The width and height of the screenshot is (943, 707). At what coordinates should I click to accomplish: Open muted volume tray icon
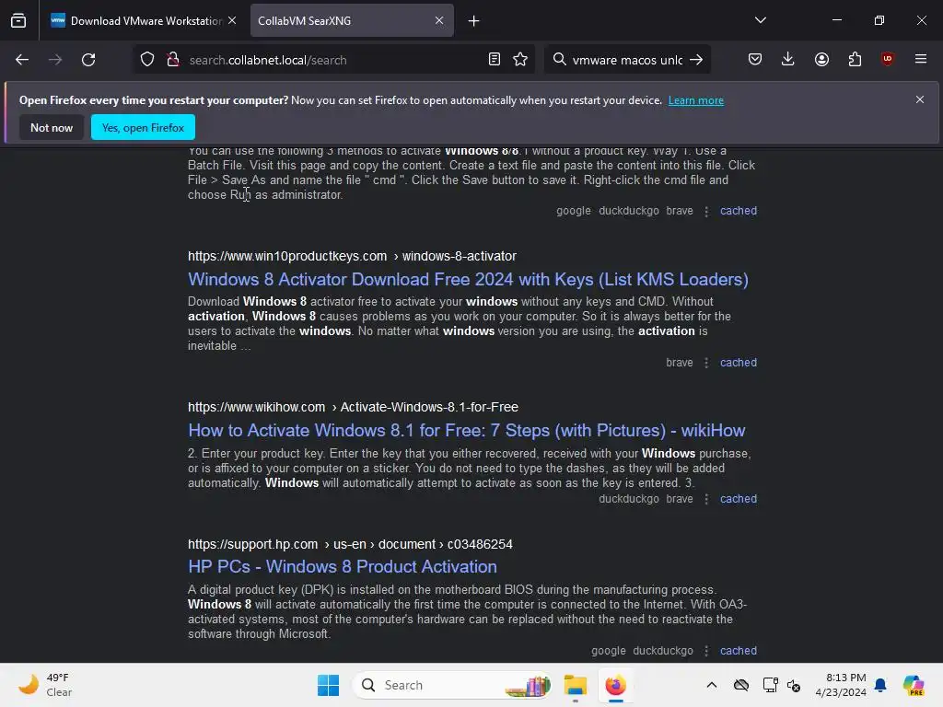point(794,685)
